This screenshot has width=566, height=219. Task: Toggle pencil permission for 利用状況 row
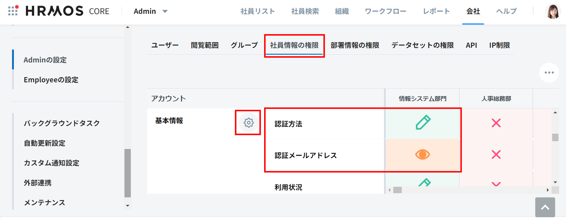424,183
